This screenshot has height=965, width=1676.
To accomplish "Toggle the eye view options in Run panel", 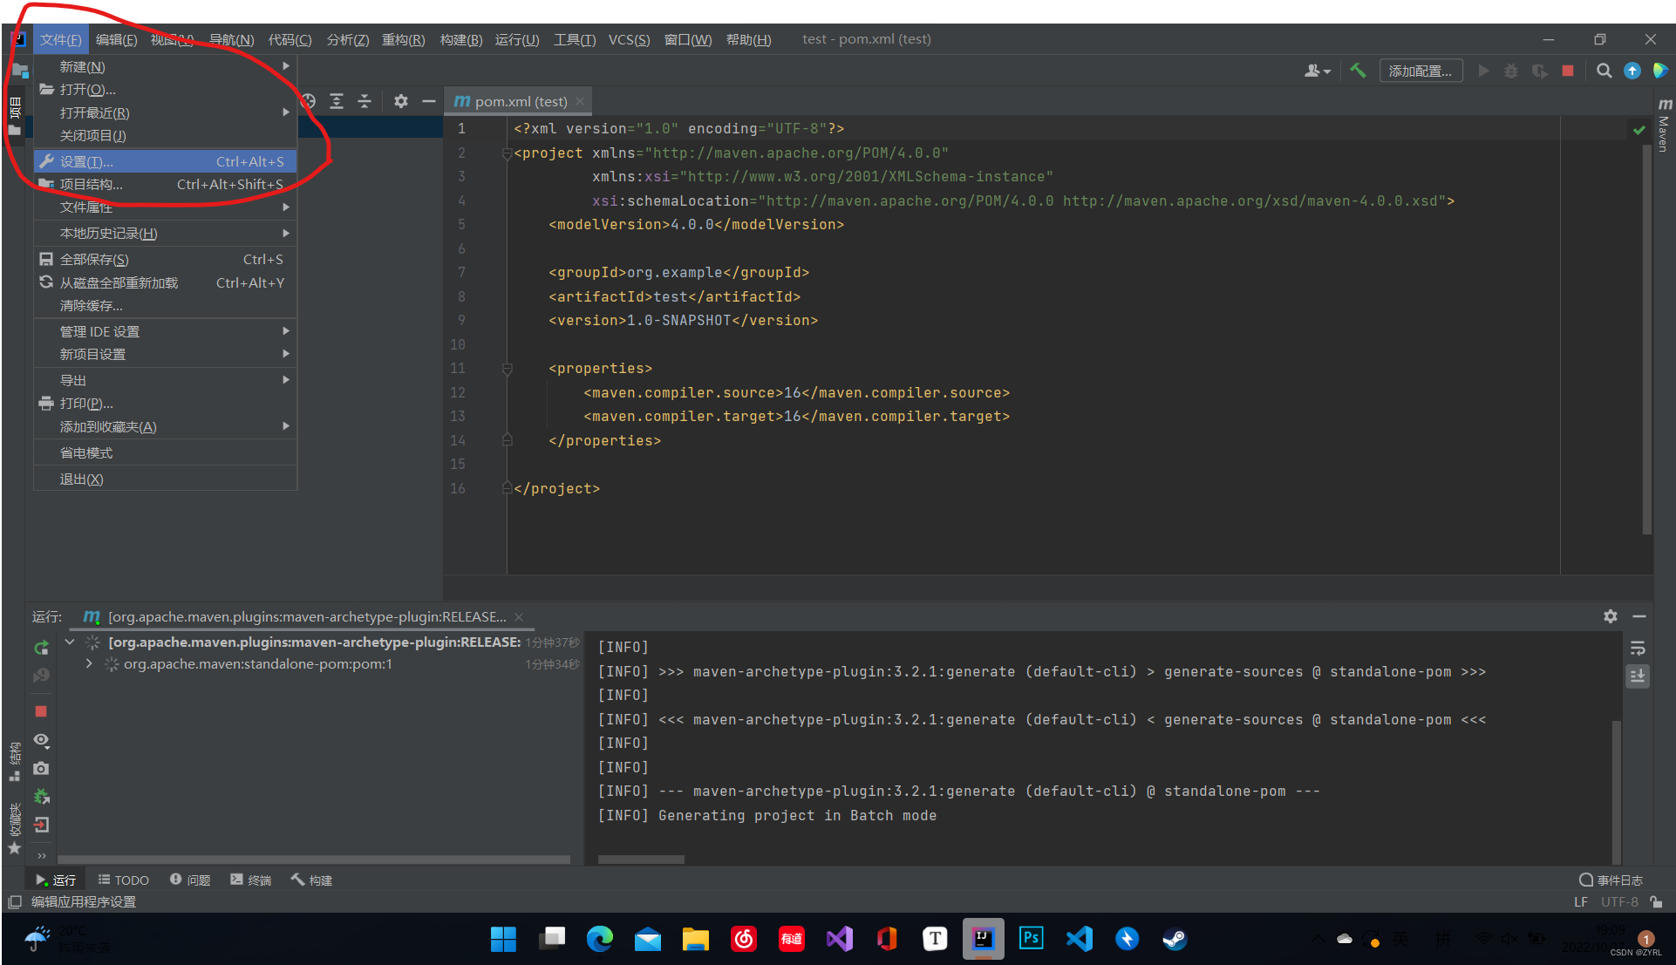I will (41, 740).
